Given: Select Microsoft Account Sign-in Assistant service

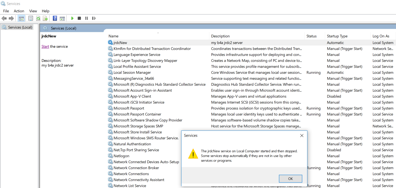Looking at the screenshot, I should tap(142, 90).
